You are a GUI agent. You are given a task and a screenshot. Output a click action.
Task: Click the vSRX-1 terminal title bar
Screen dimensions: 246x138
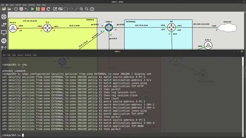point(117,51)
